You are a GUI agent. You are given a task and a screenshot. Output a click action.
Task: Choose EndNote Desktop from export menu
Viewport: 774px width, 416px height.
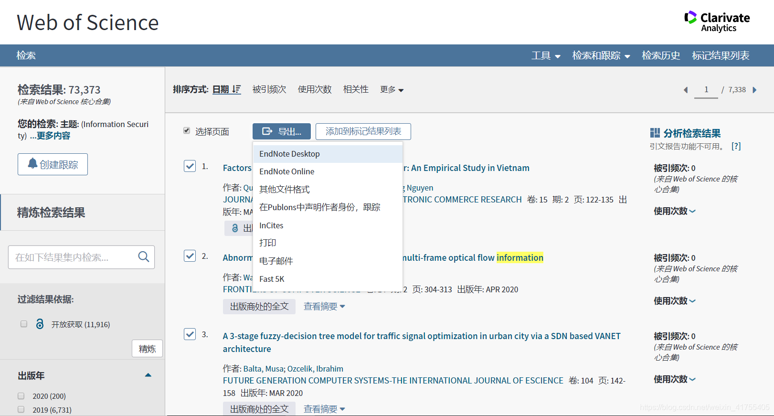[x=328, y=154]
